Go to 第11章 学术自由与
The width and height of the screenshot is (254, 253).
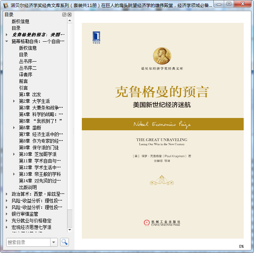[x=40, y=161]
